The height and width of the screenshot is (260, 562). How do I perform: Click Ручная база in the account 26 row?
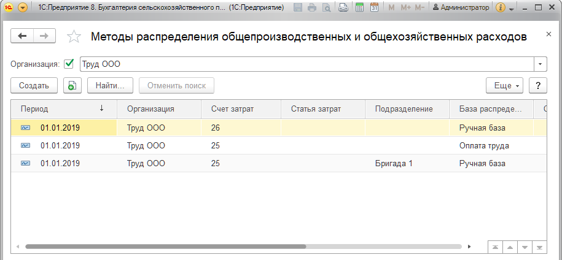pyautogui.click(x=482, y=128)
